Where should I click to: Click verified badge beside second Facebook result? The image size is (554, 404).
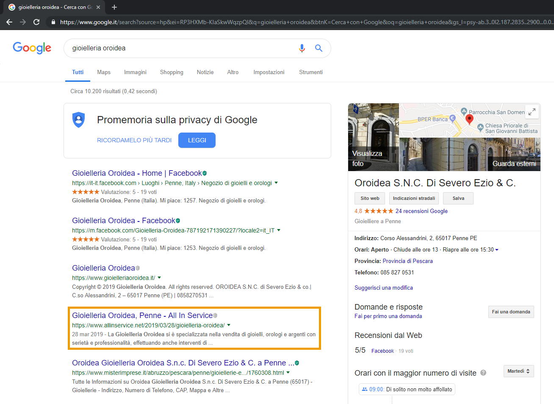click(x=178, y=221)
